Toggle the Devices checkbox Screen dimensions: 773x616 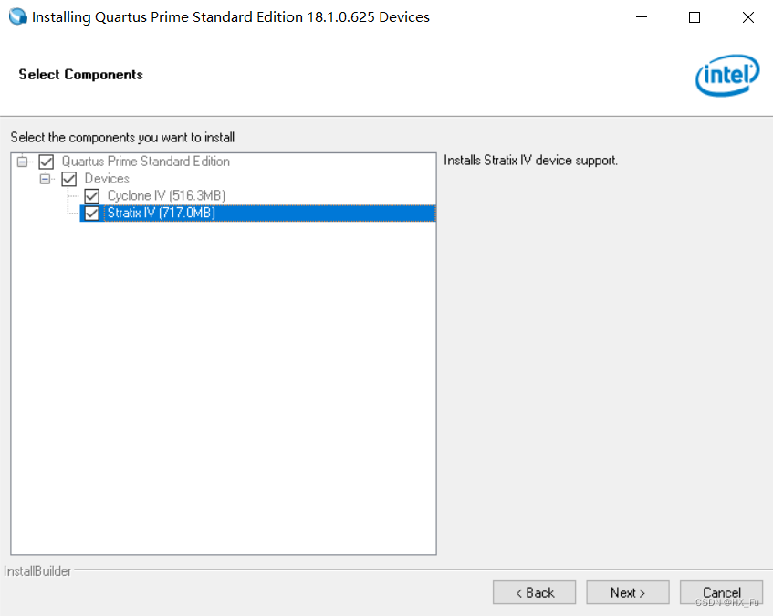pyautogui.click(x=69, y=179)
